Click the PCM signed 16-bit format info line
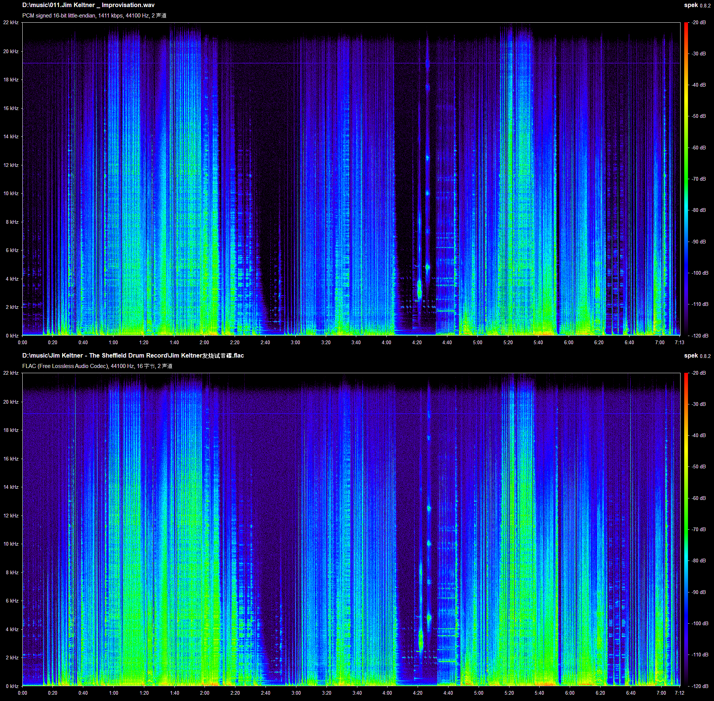 coord(94,16)
